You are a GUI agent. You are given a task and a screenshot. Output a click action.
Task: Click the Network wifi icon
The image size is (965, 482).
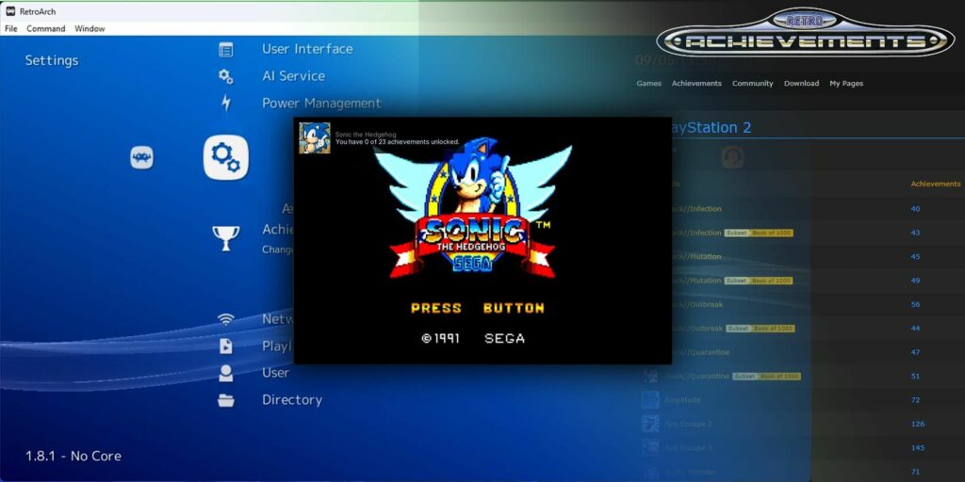click(x=226, y=319)
